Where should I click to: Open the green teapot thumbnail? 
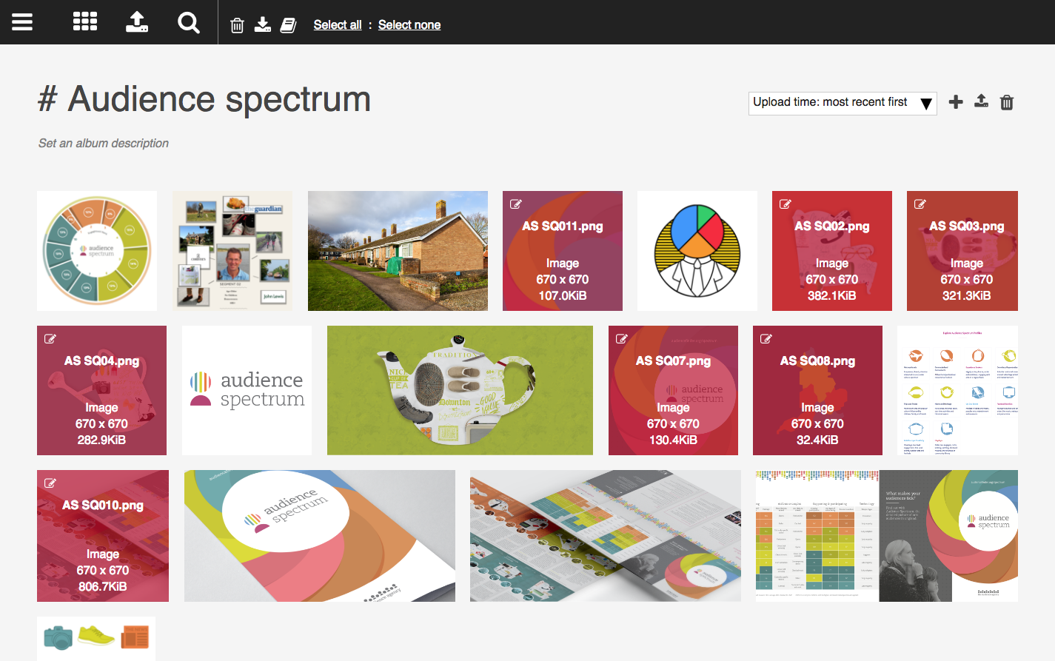(460, 390)
